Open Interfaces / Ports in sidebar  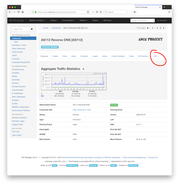(19, 45)
